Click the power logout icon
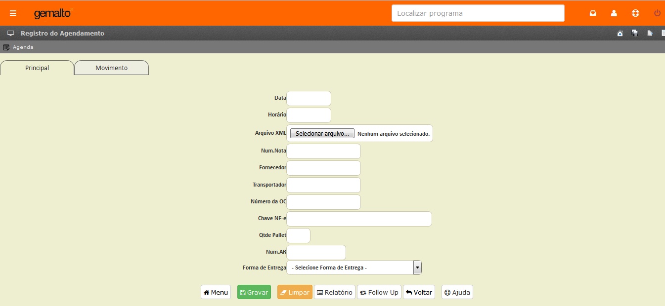665x306 pixels. 657,13
